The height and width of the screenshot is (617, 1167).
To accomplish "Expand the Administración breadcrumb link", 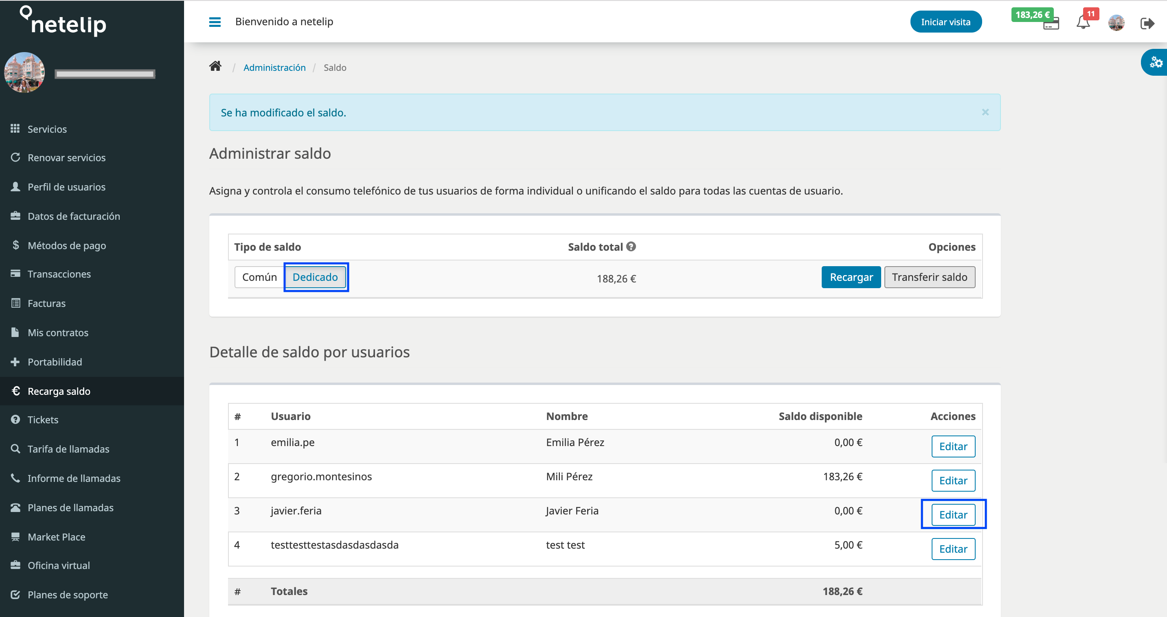I will tap(274, 68).
